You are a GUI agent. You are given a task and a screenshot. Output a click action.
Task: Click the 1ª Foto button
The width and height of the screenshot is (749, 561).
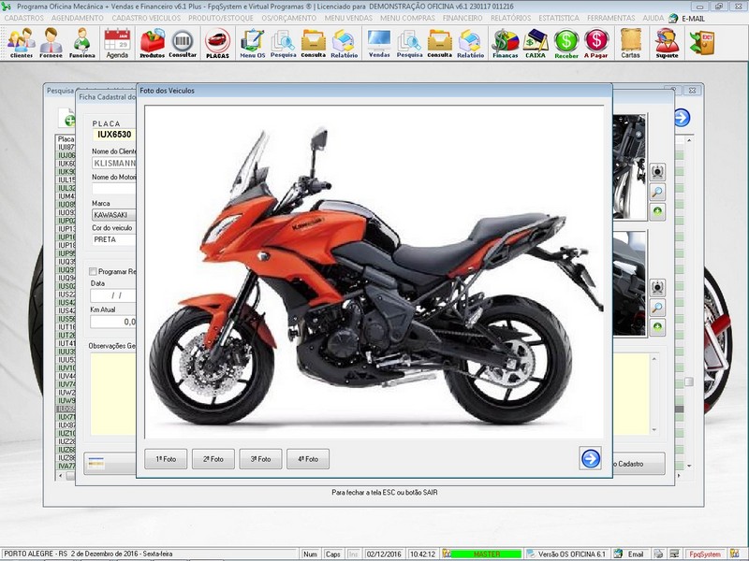point(166,459)
